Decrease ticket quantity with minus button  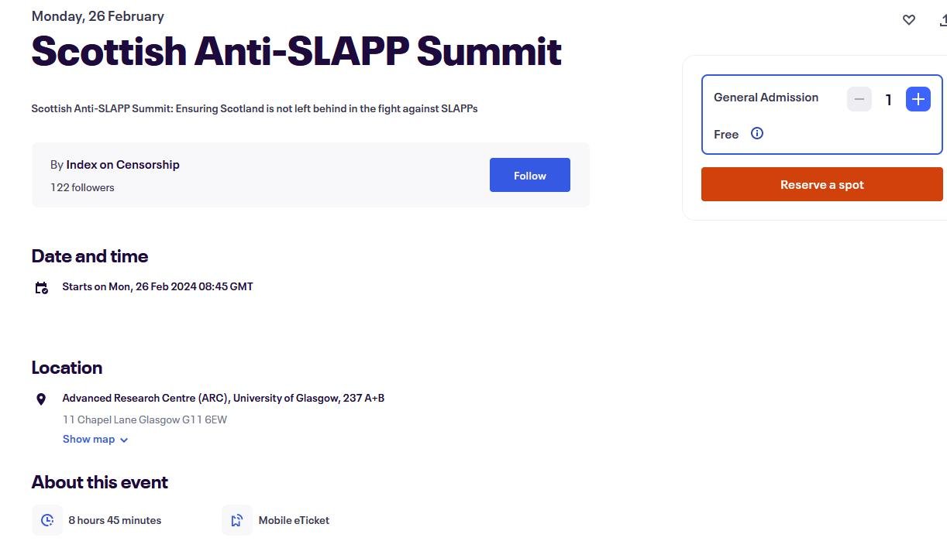click(859, 99)
